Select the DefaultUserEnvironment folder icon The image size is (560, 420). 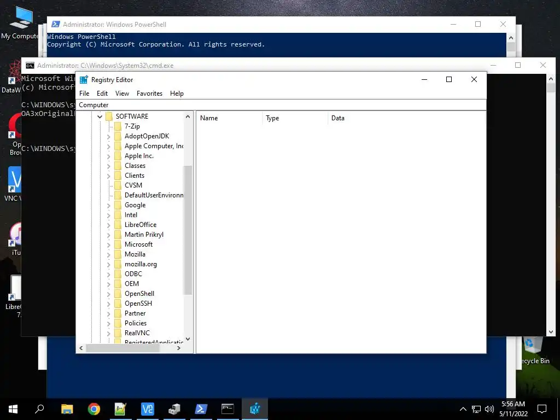[x=118, y=195]
